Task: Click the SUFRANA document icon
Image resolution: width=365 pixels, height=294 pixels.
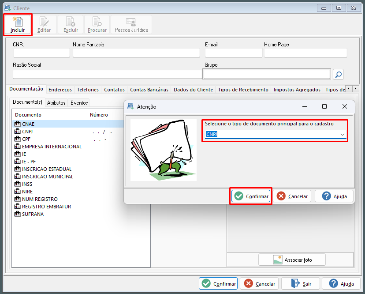Action: click(18, 214)
